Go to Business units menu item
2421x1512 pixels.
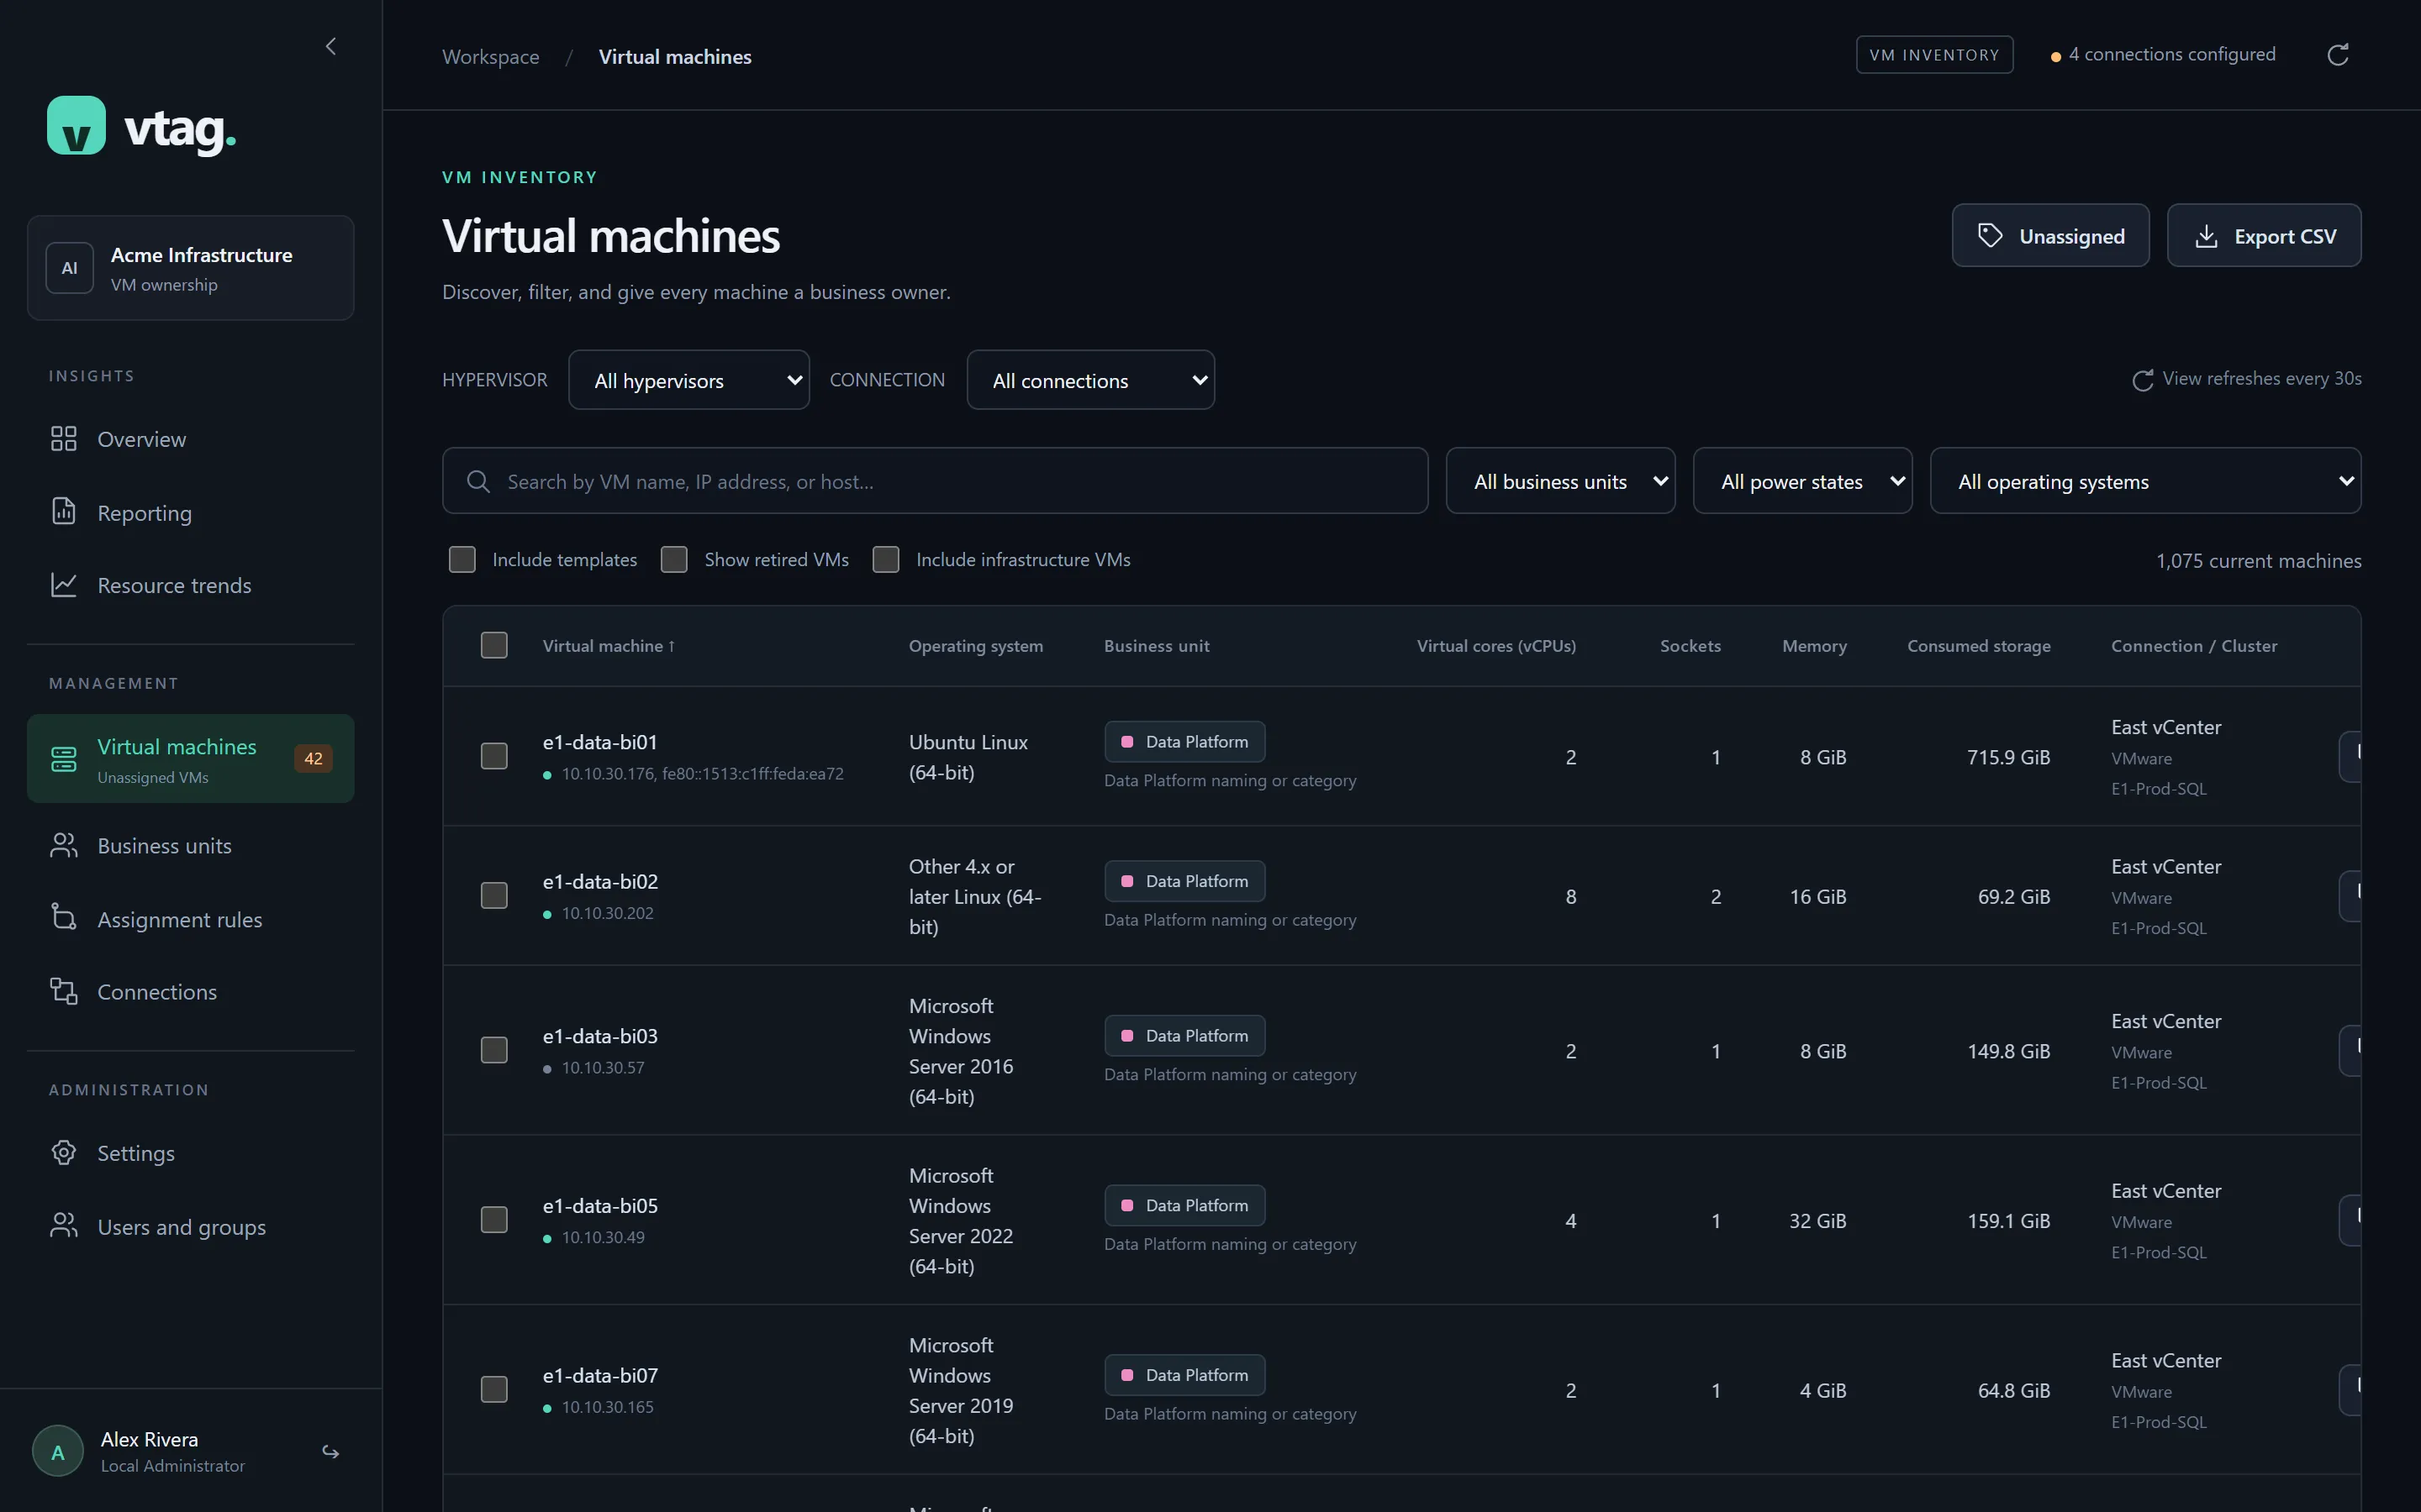(x=190, y=846)
